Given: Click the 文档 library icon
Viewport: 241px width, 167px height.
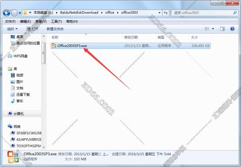Looking at the screenshot, I should [x=13, y=88].
